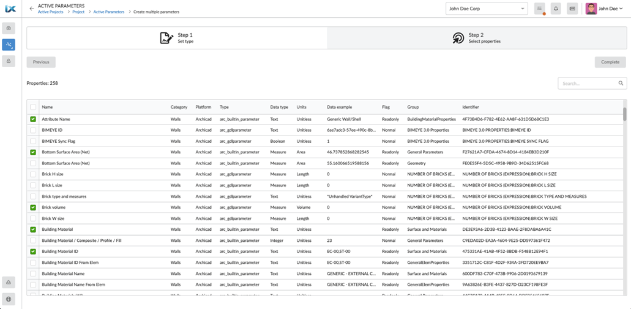Screen dimensions: 631x309
Task: Click the BuildingMaterialProperties group cell
Action: coord(431,119)
